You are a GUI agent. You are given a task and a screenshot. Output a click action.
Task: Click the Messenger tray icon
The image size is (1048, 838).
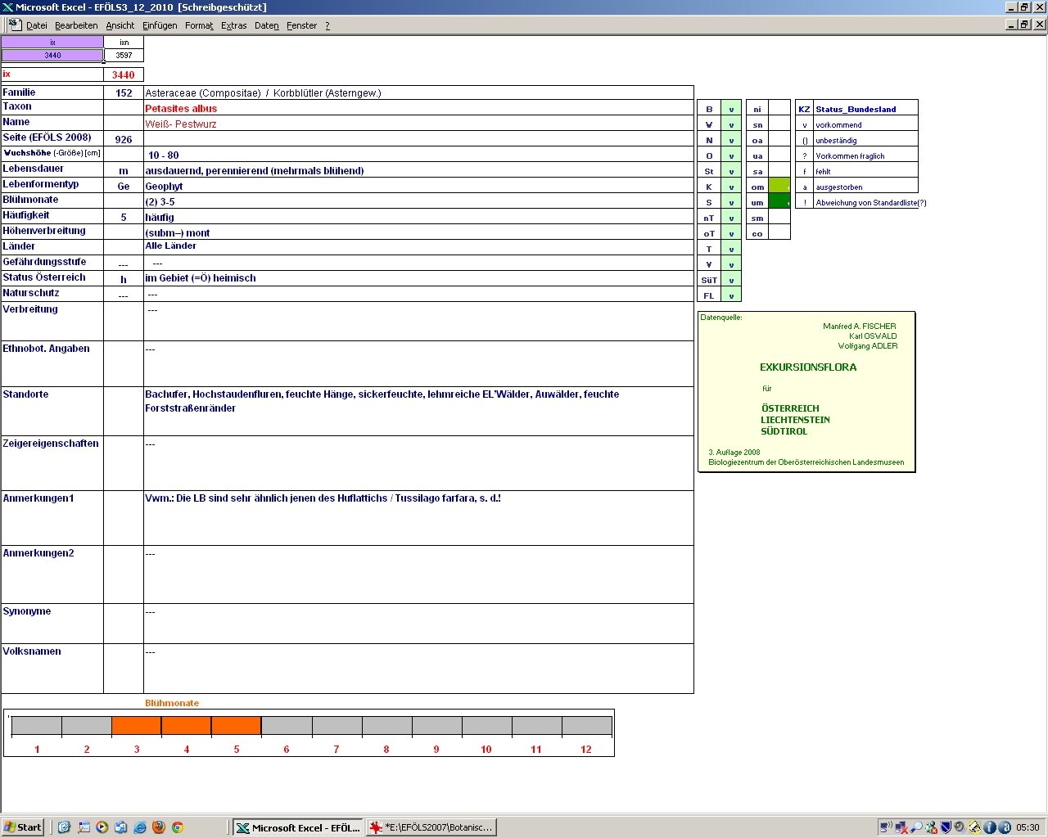pyautogui.click(x=931, y=827)
